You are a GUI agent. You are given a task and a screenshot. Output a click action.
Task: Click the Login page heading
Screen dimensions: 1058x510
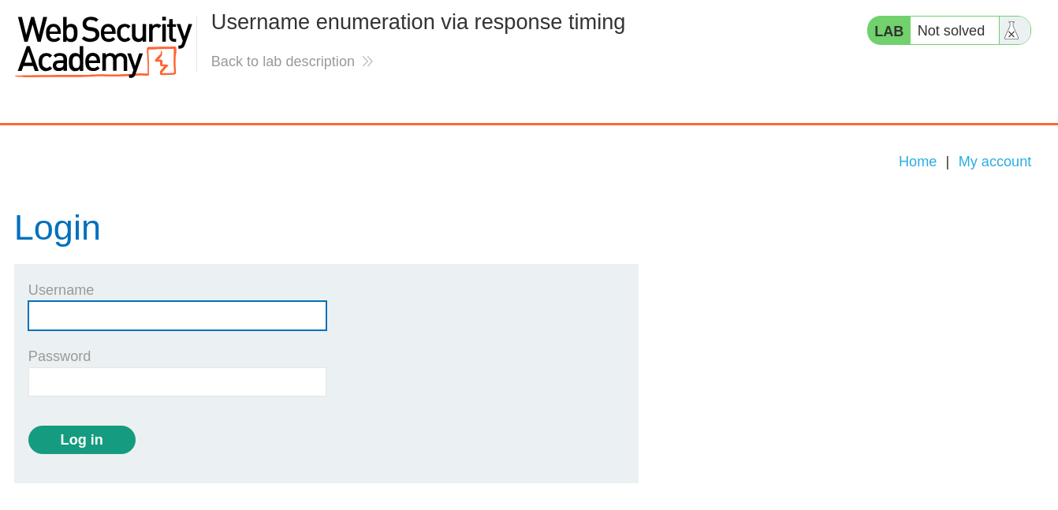pos(57,228)
